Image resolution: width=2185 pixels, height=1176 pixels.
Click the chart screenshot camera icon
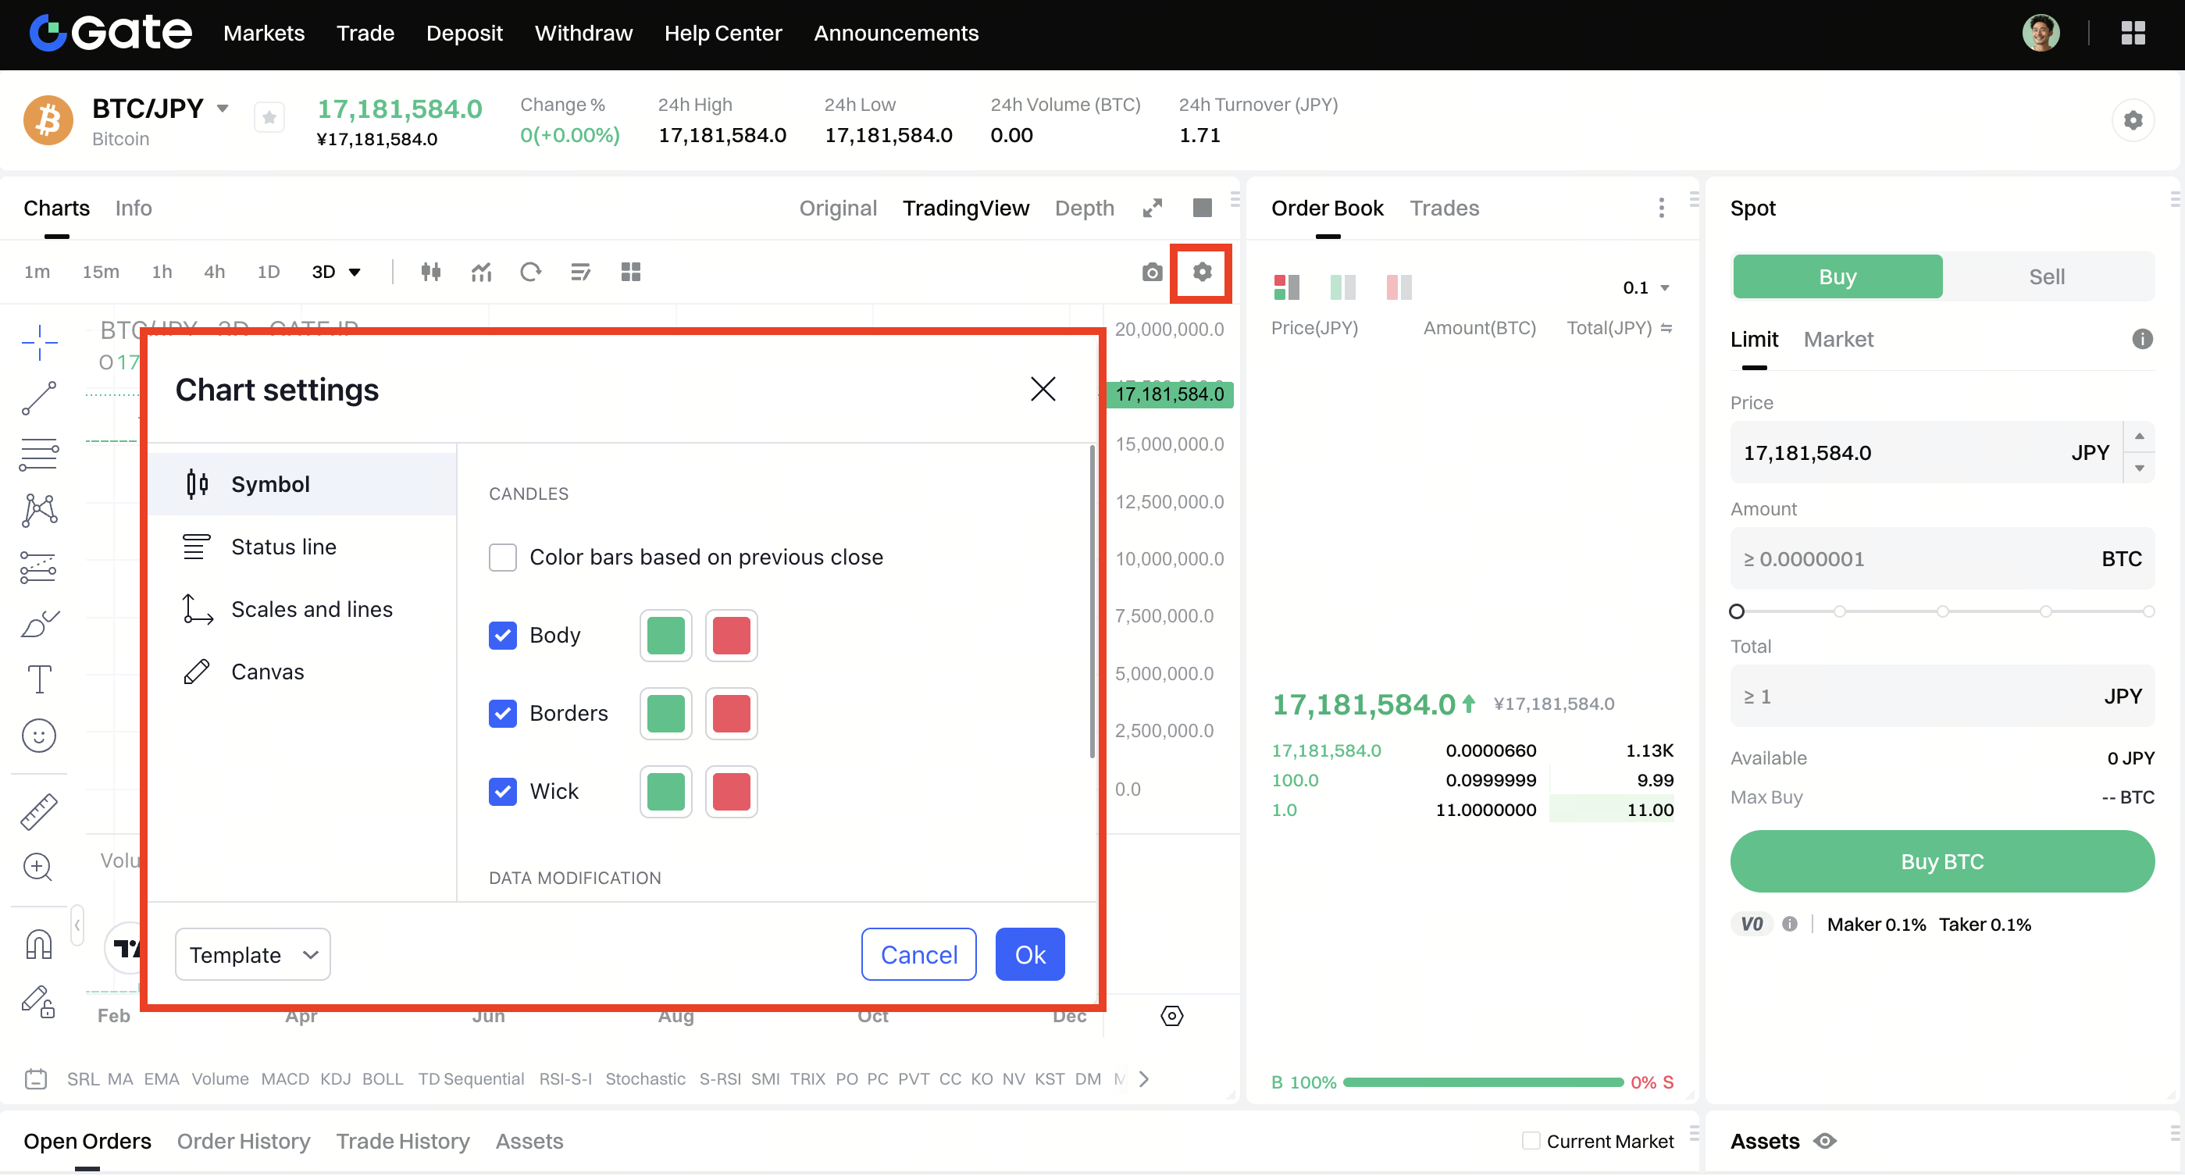pyautogui.click(x=1151, y=273)
